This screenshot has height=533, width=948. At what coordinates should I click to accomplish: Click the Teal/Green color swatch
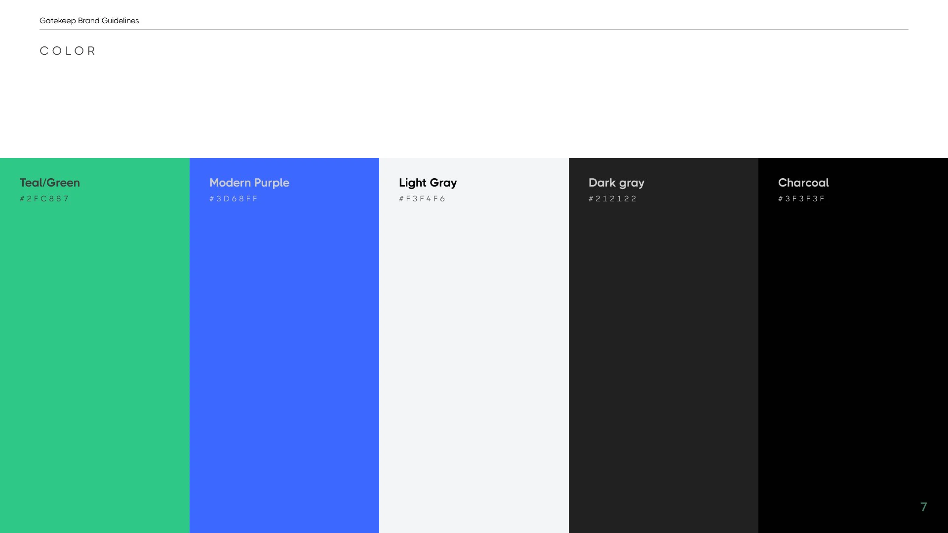pos(95,345)
